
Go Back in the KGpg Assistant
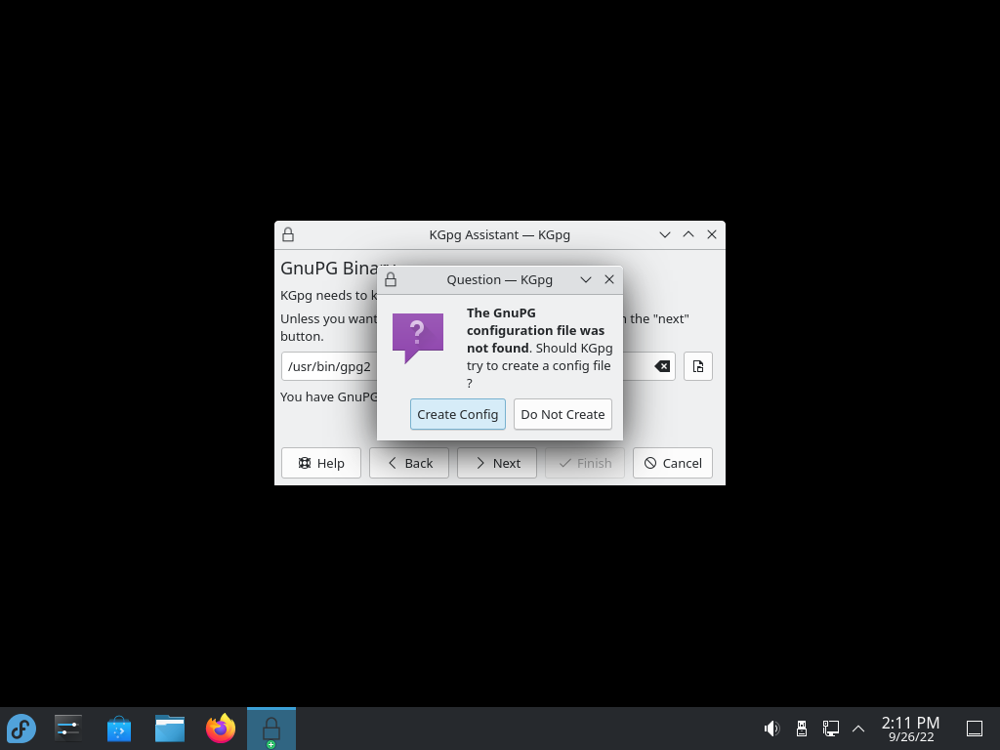point(409,463)
